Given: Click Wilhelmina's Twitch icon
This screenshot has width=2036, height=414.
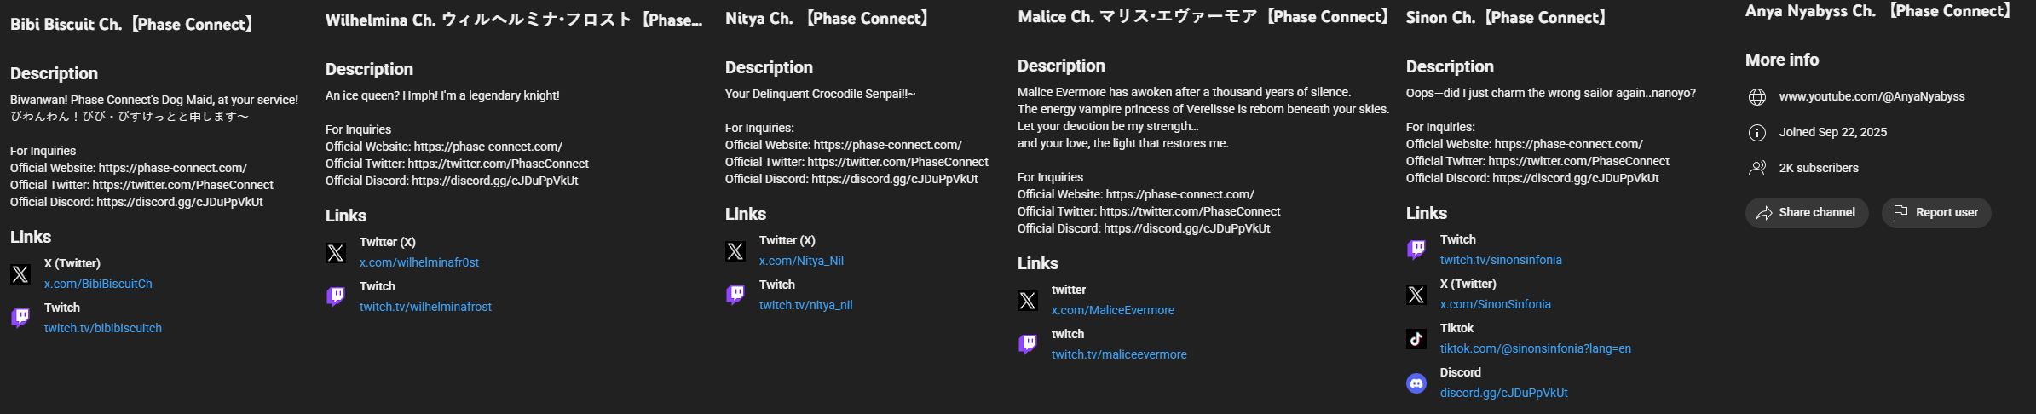Looking at the screenshot, I should tap(336, 296).
